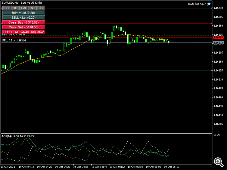The height and width of the screenshot is (170, 227).
Task: Click the EURUSD, M1 chart title
Action: 22,3
